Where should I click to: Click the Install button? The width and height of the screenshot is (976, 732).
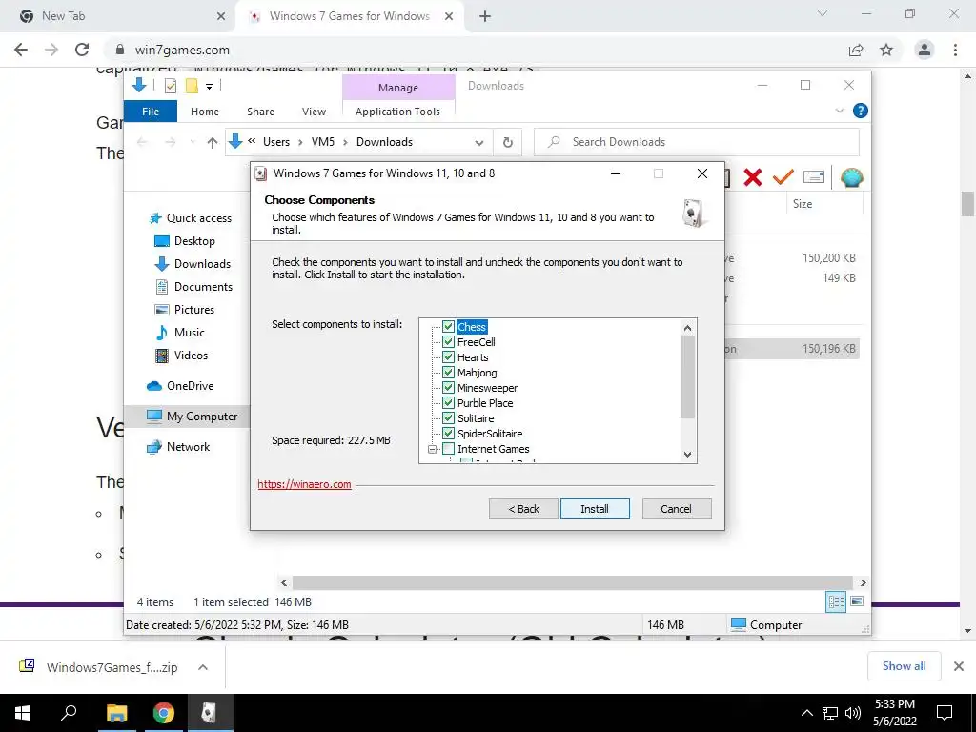pyautogui.click(x=595, y=509)
